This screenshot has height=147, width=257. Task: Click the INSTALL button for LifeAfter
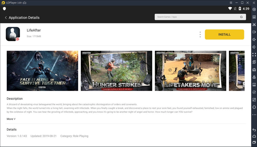224,34
